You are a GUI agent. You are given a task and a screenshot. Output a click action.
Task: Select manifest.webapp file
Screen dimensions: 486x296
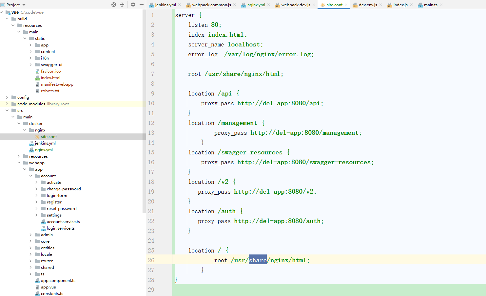(x=57, y=84)
